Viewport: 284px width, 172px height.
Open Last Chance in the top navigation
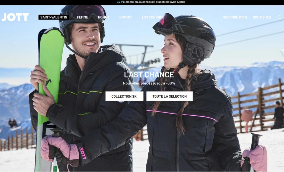click(x=153, y=17)
